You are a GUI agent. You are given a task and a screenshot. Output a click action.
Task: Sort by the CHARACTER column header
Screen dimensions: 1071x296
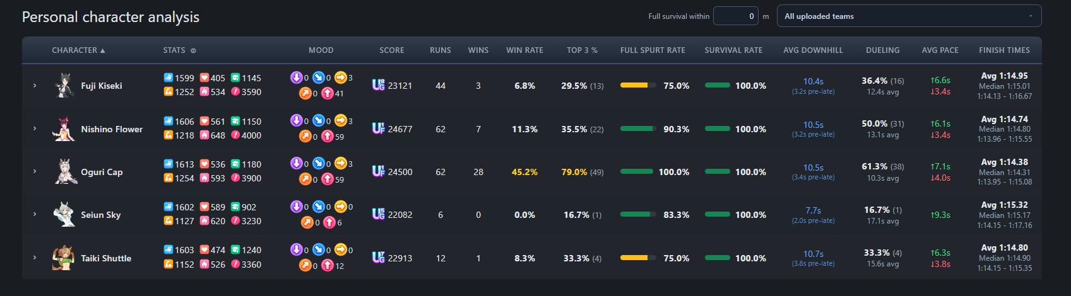click(78, 50)
